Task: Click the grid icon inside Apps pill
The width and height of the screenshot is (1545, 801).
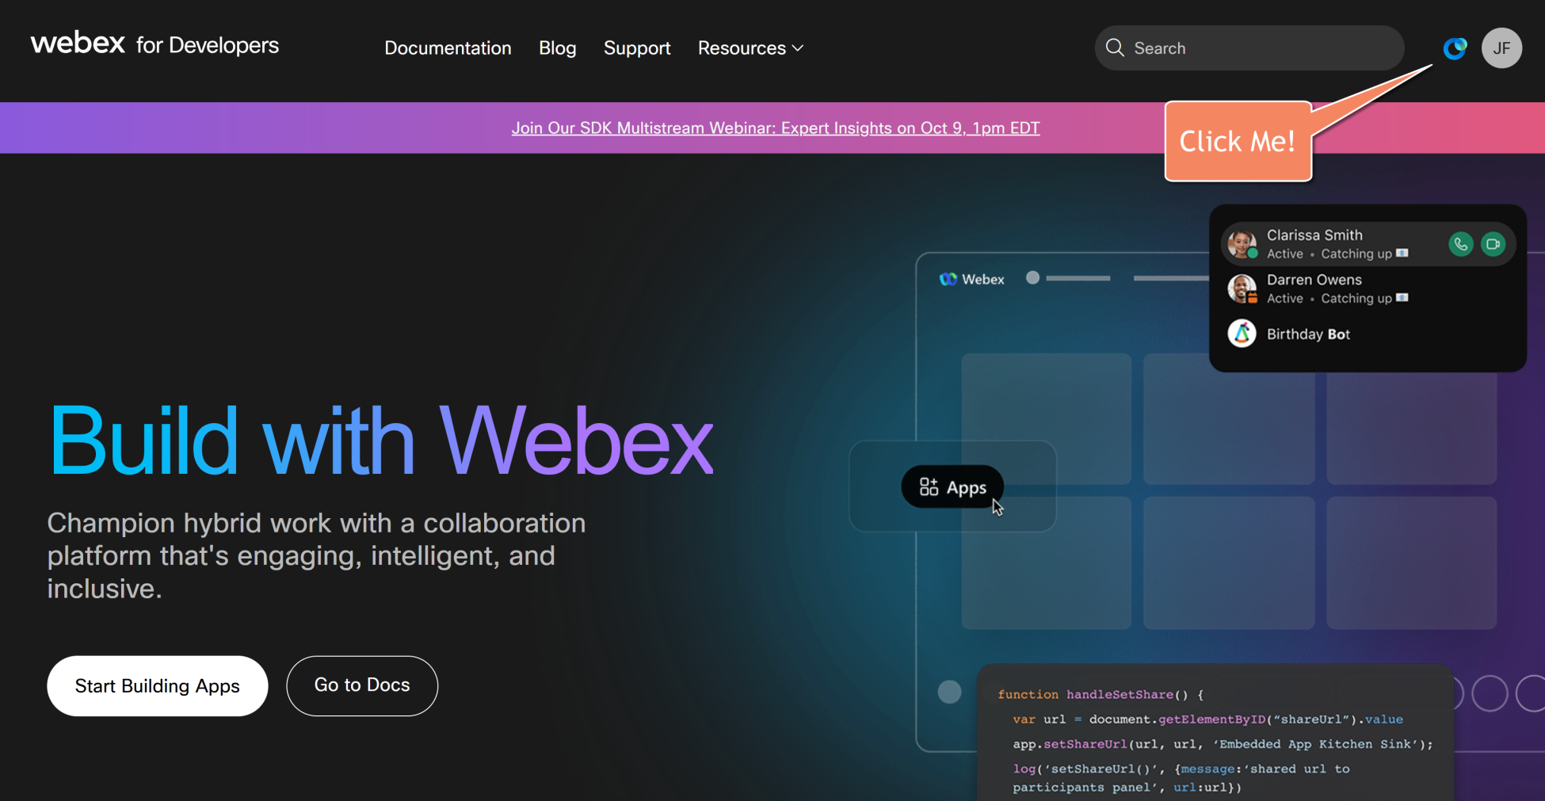Action: tap(929, 487)
